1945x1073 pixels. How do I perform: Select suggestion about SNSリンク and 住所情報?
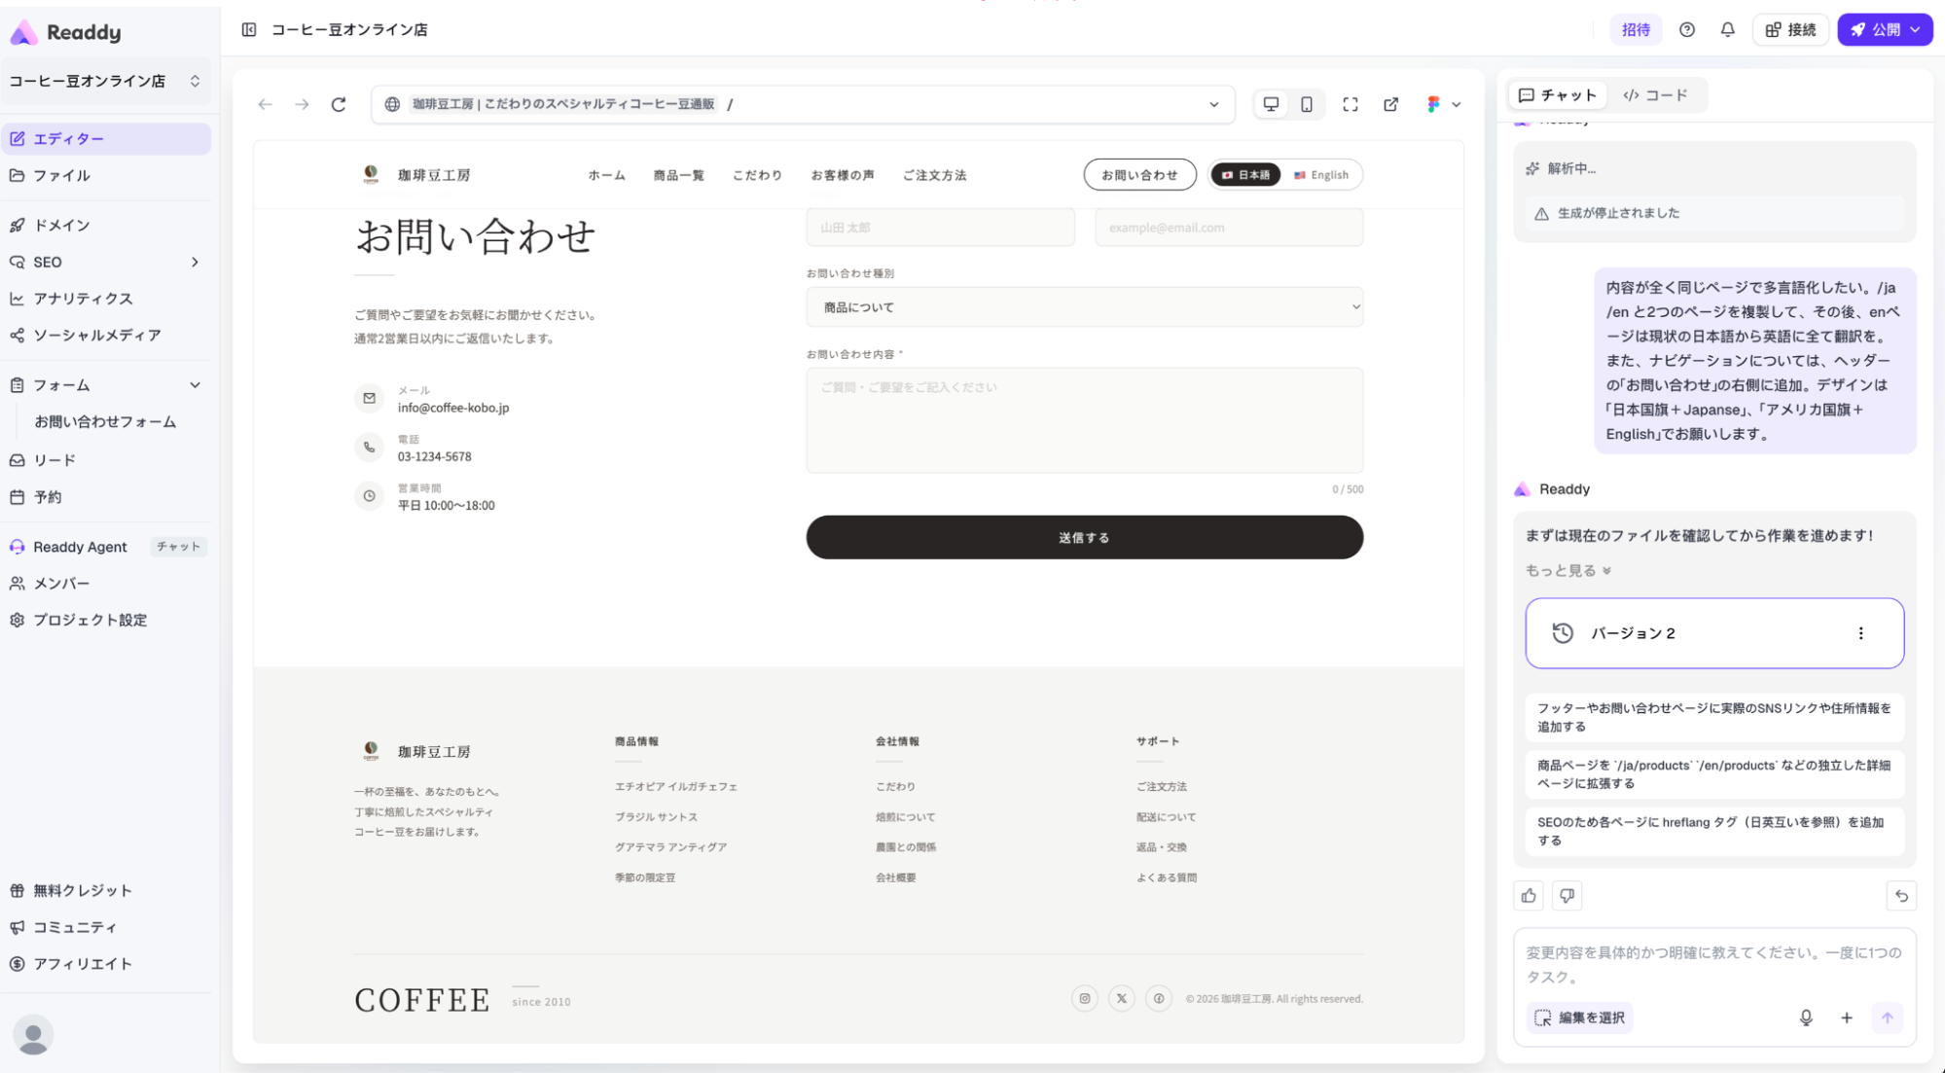(x=1713, y=717)
